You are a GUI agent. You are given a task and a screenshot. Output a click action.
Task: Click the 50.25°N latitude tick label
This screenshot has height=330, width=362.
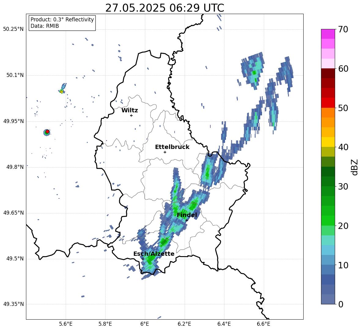13,29
